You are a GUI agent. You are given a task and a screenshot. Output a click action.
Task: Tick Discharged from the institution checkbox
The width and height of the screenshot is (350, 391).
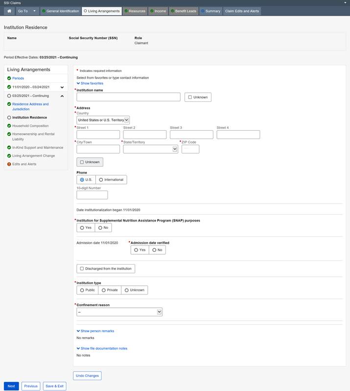point(82,269)
